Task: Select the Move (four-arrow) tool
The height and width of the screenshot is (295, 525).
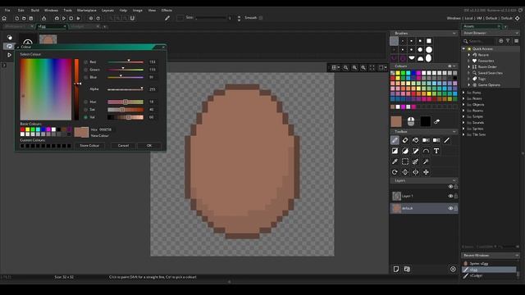Action: click(x=426, y=172)
